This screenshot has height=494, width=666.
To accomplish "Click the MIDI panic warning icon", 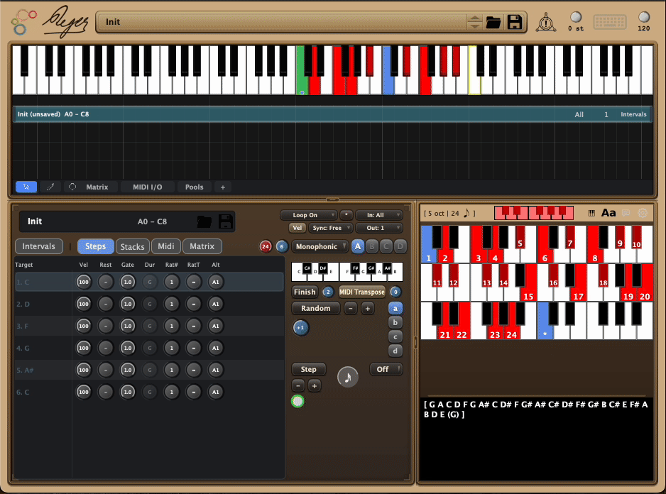I will coord(546,22).
